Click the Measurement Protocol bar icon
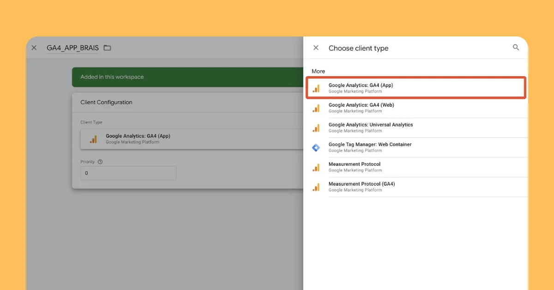The image size is (554, 290). 316,168
